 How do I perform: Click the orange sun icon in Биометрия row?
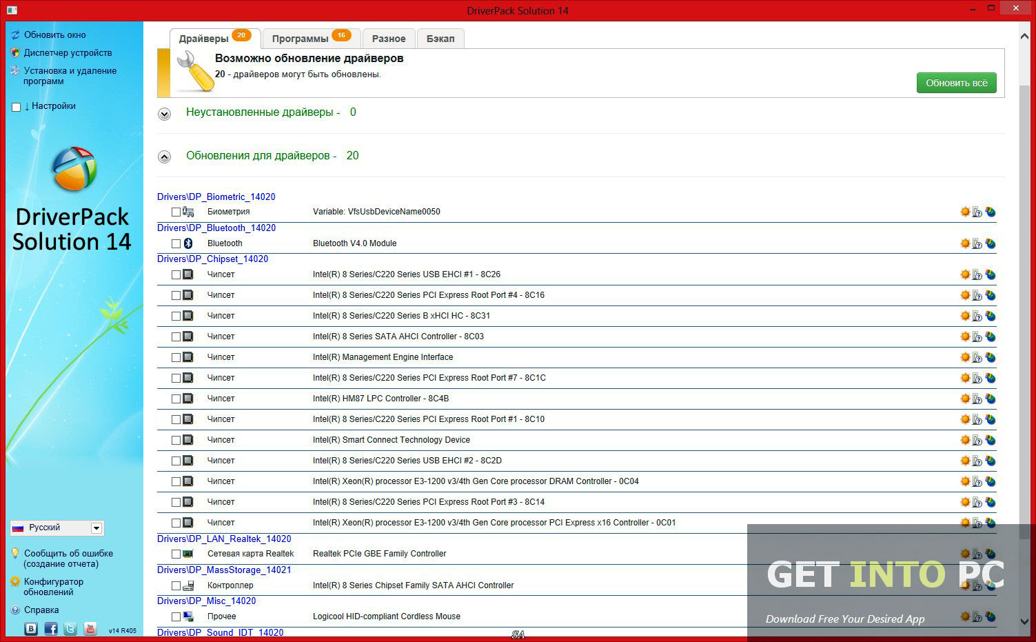click(965, 212)
